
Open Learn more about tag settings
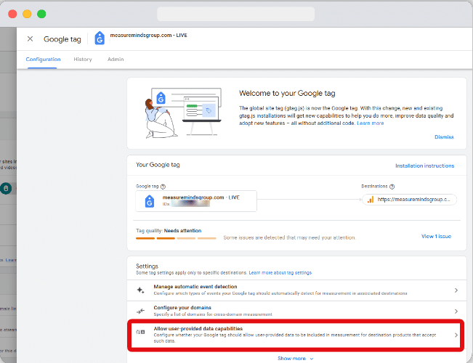point(280,272)
